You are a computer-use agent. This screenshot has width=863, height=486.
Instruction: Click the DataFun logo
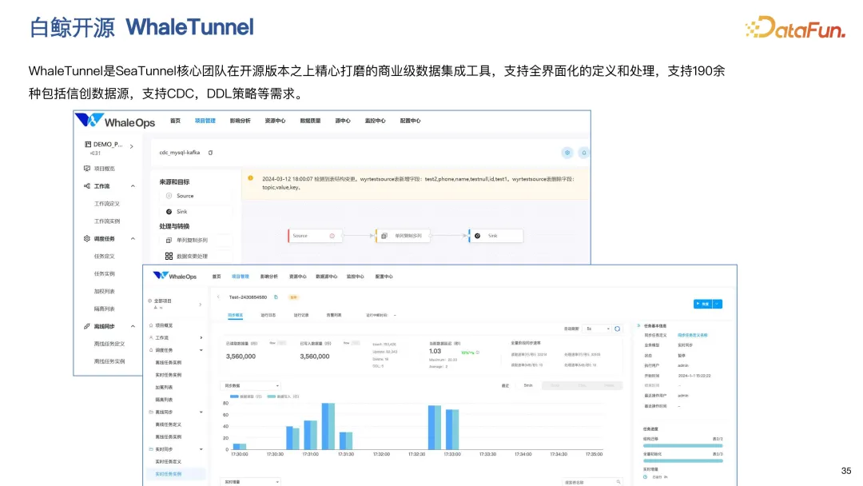click(795, 27)
